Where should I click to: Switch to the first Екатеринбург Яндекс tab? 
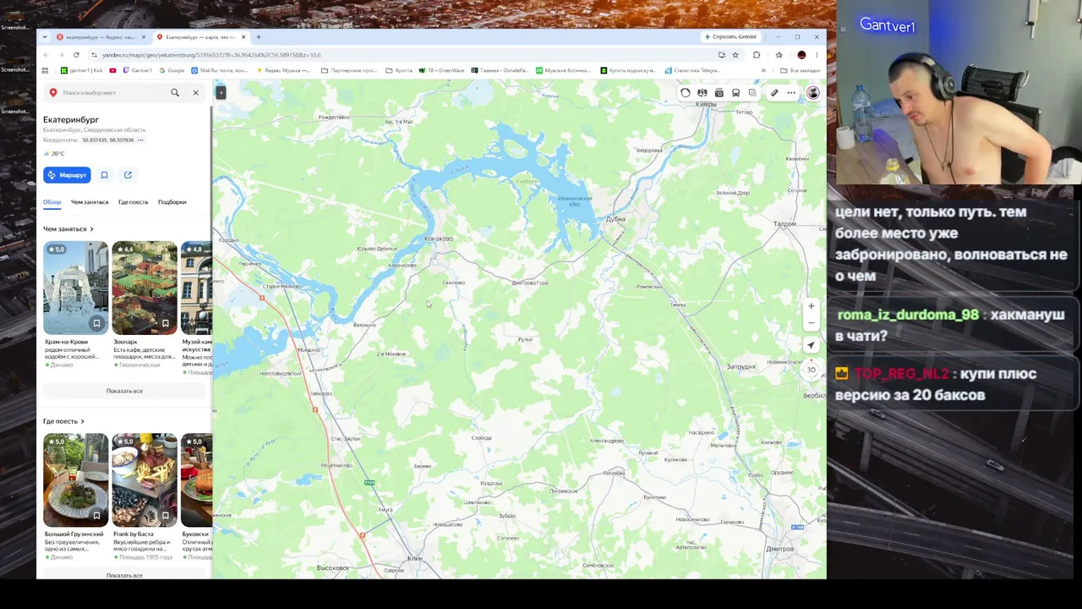click(101, 37)
